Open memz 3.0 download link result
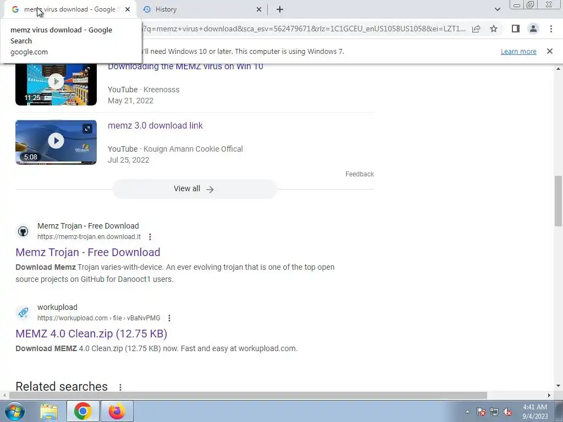This screenshot has width=563, height=422. 155,125
